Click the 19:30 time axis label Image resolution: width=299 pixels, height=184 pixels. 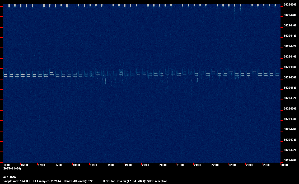(128, 165)
